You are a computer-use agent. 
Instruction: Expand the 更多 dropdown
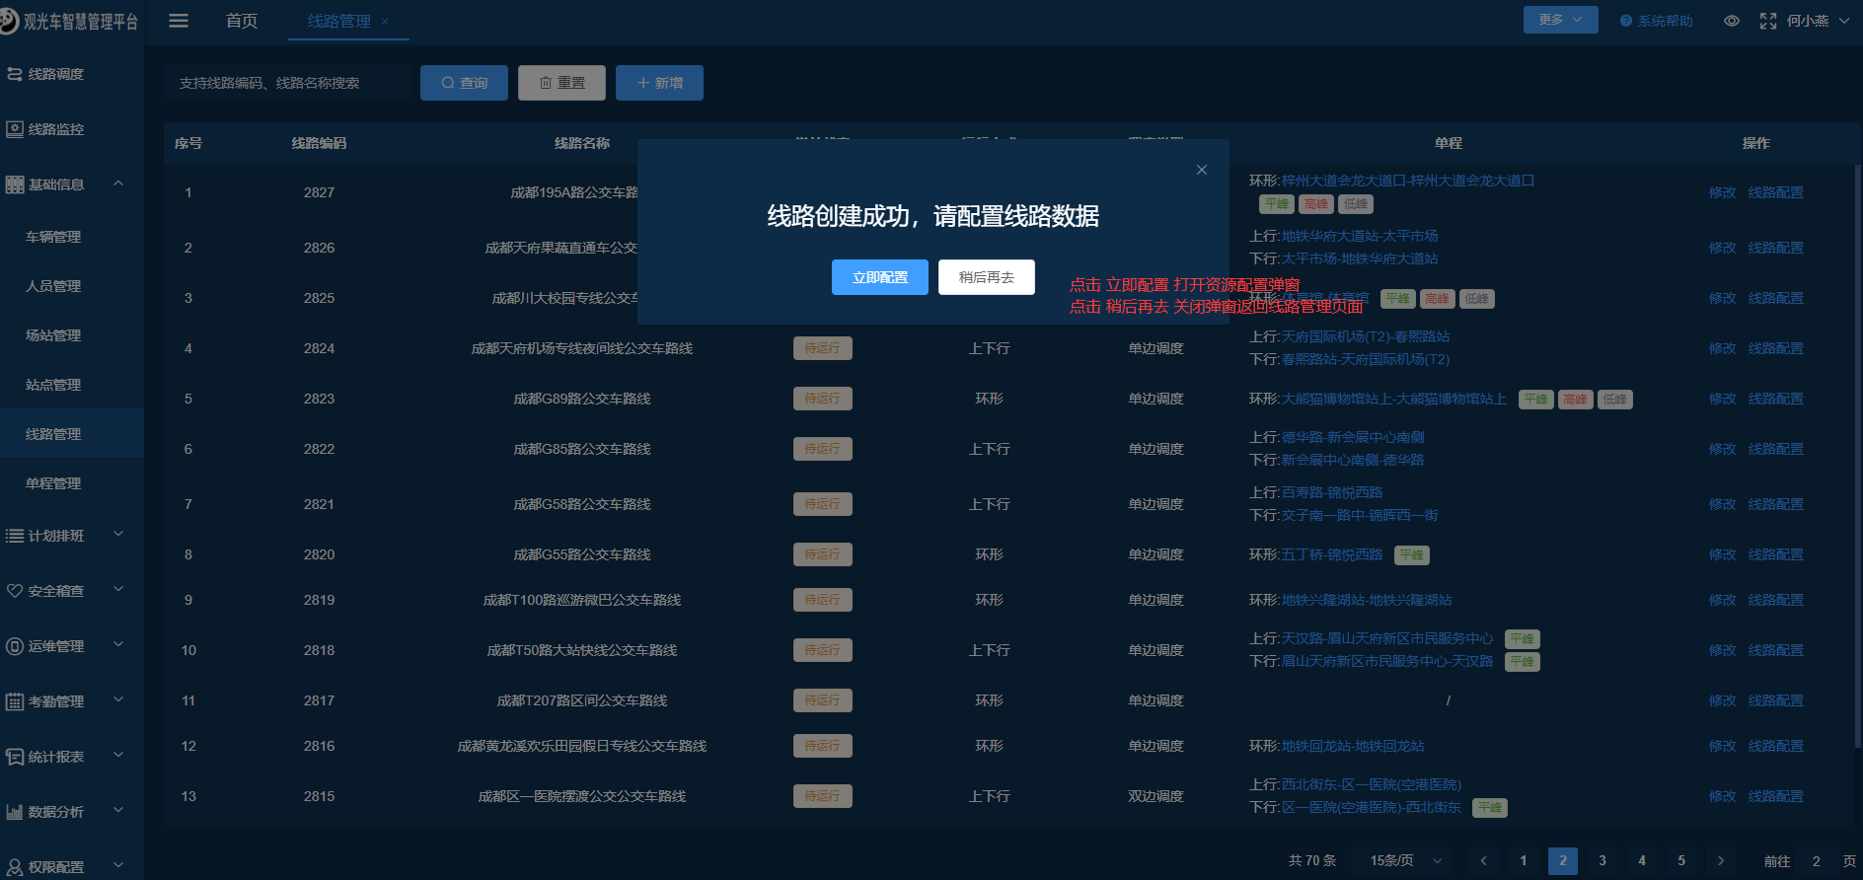click(x=1560, y=20)
